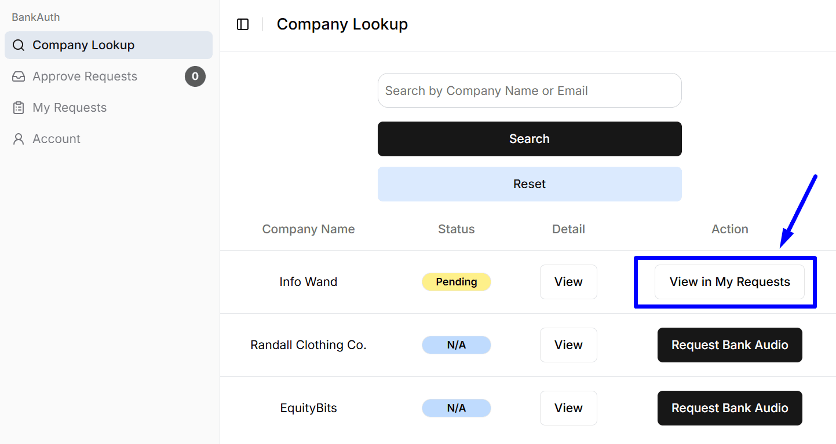Screen dimensions: 836x444
Task: Click the Pending status badge
Action: [x=456, y=282]
